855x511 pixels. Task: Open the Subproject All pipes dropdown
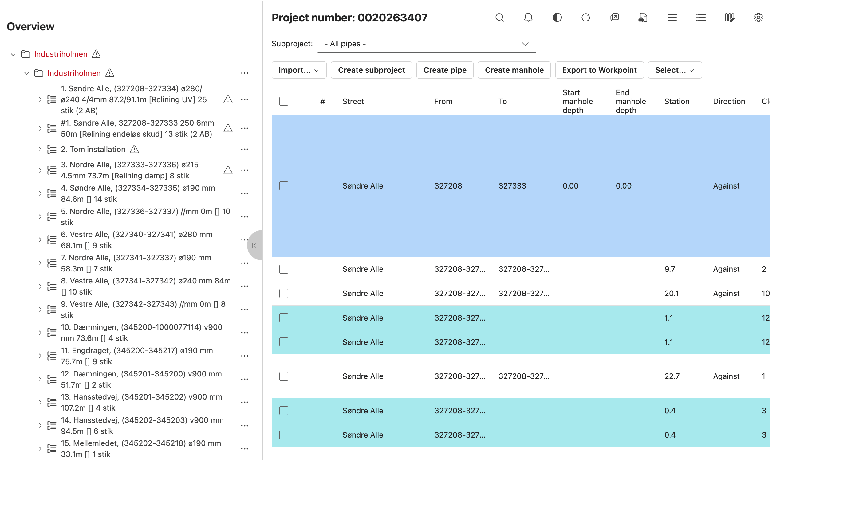(426, 44)
